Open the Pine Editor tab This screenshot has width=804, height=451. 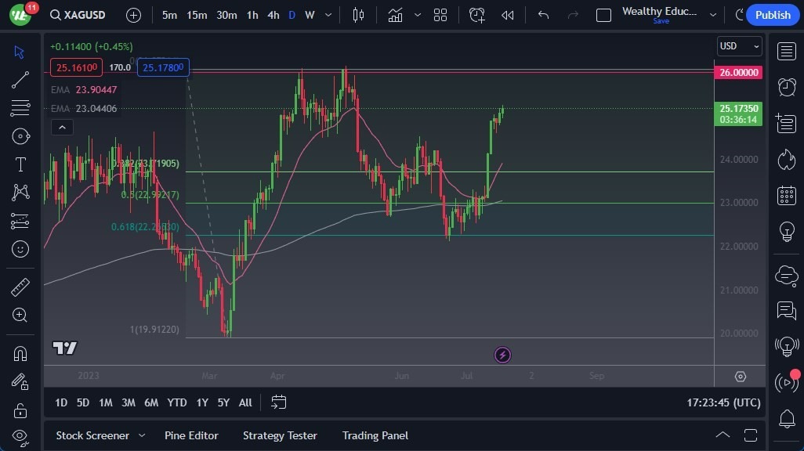pos(192,435)
